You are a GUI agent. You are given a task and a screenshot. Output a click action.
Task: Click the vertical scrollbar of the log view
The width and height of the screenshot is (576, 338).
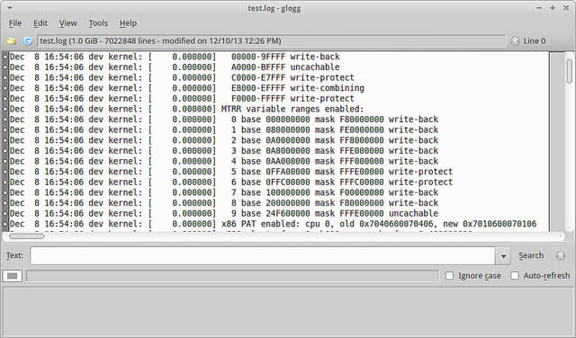pyautogui.click(x=569, y=141)
